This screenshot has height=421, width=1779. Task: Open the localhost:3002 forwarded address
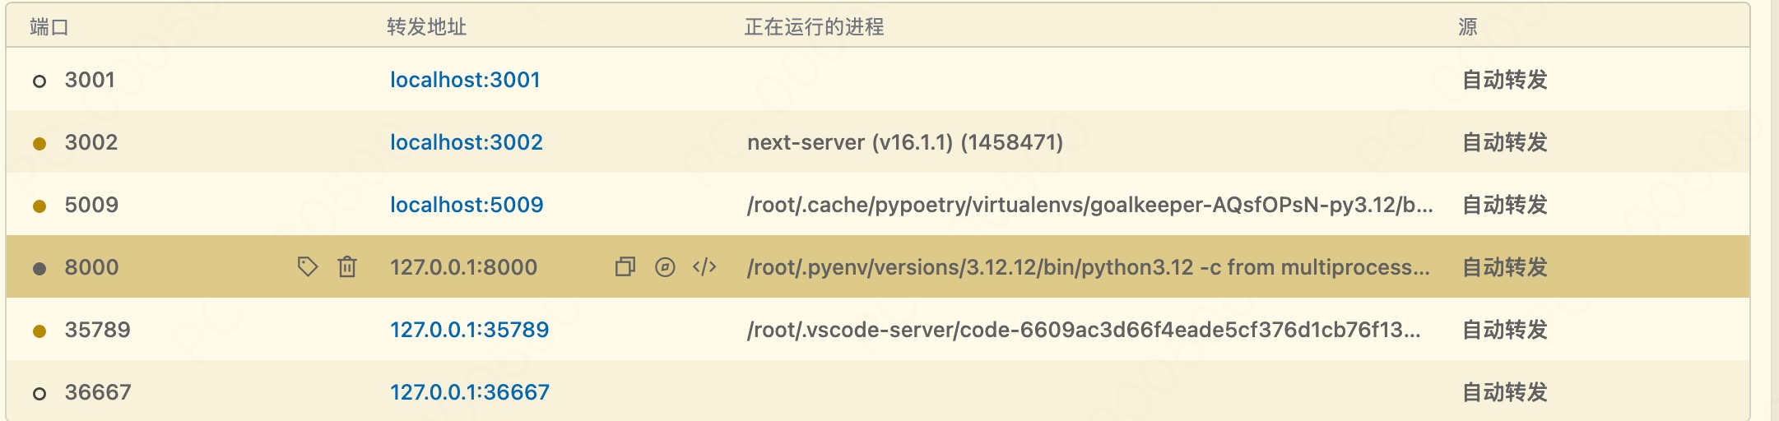[466, 142]
